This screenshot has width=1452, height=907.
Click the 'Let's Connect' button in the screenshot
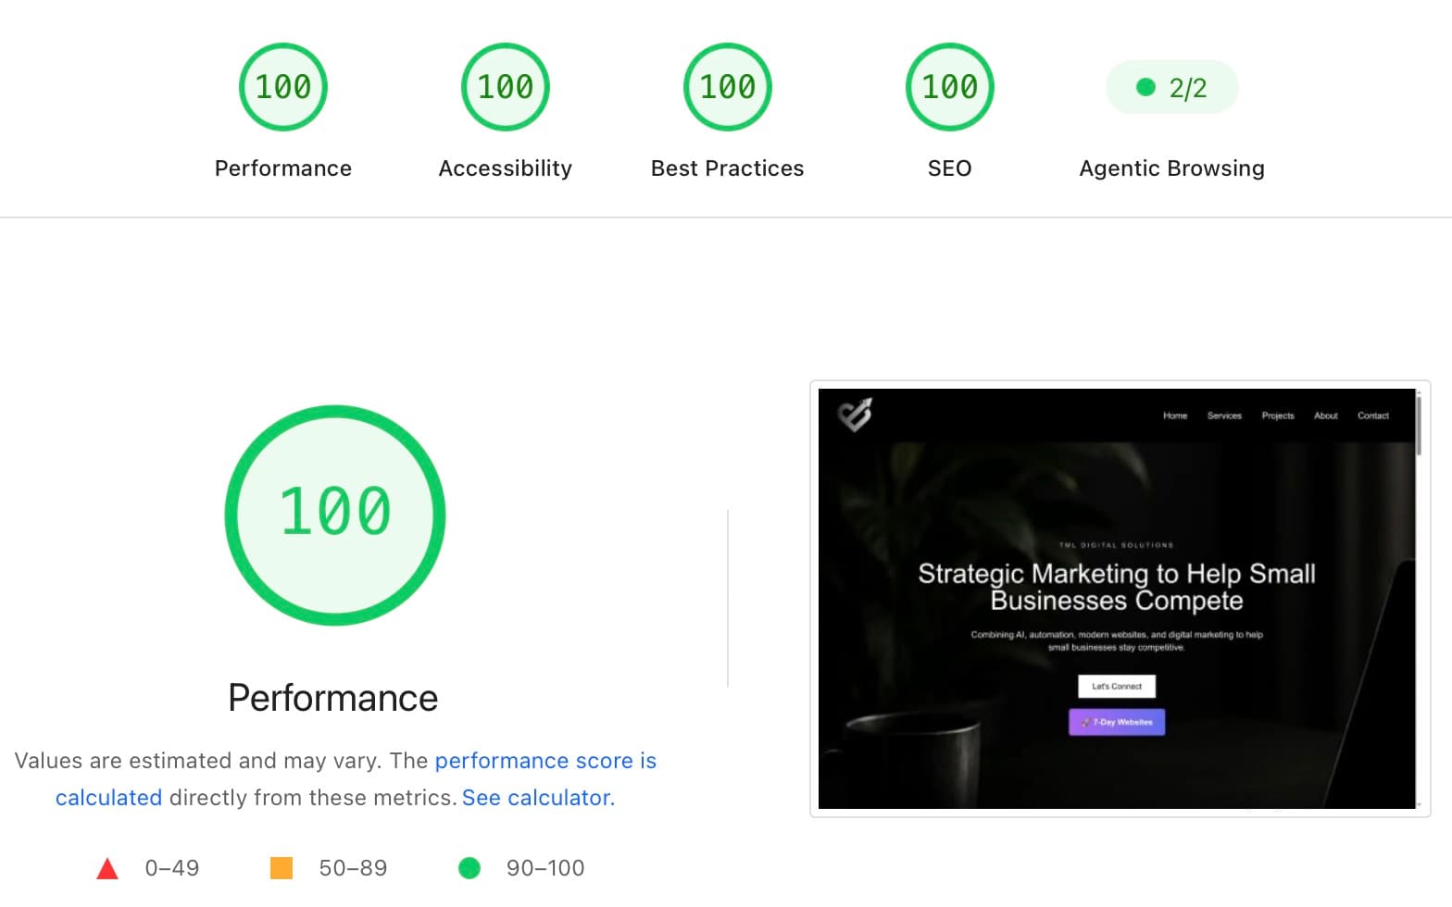coord(1117,687)
